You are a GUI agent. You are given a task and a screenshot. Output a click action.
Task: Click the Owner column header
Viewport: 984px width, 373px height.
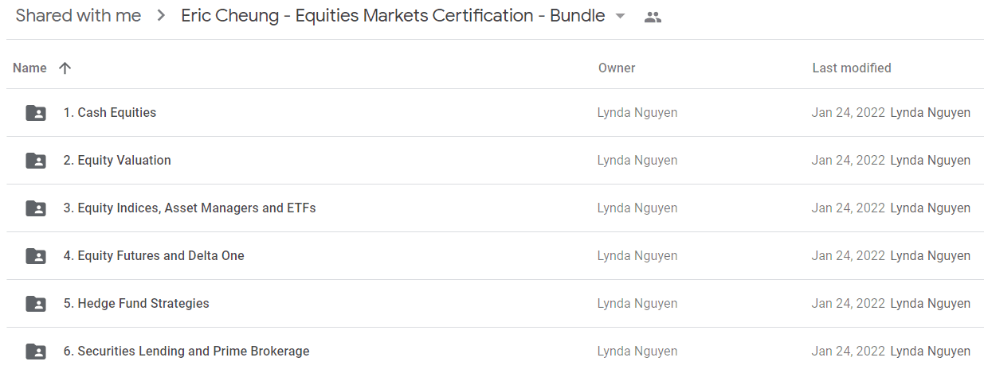[617, 68]
